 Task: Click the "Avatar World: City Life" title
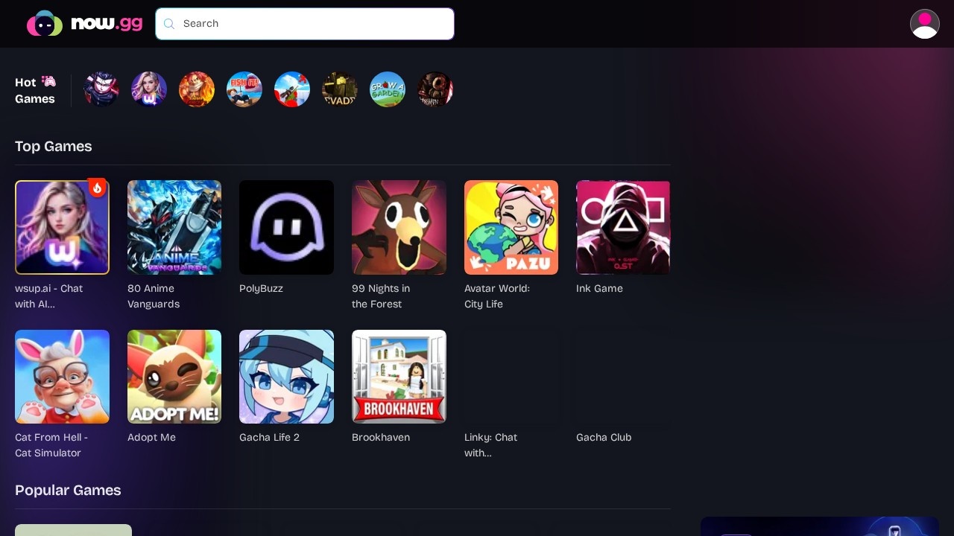pyautogui.click(x=497, y=296)
